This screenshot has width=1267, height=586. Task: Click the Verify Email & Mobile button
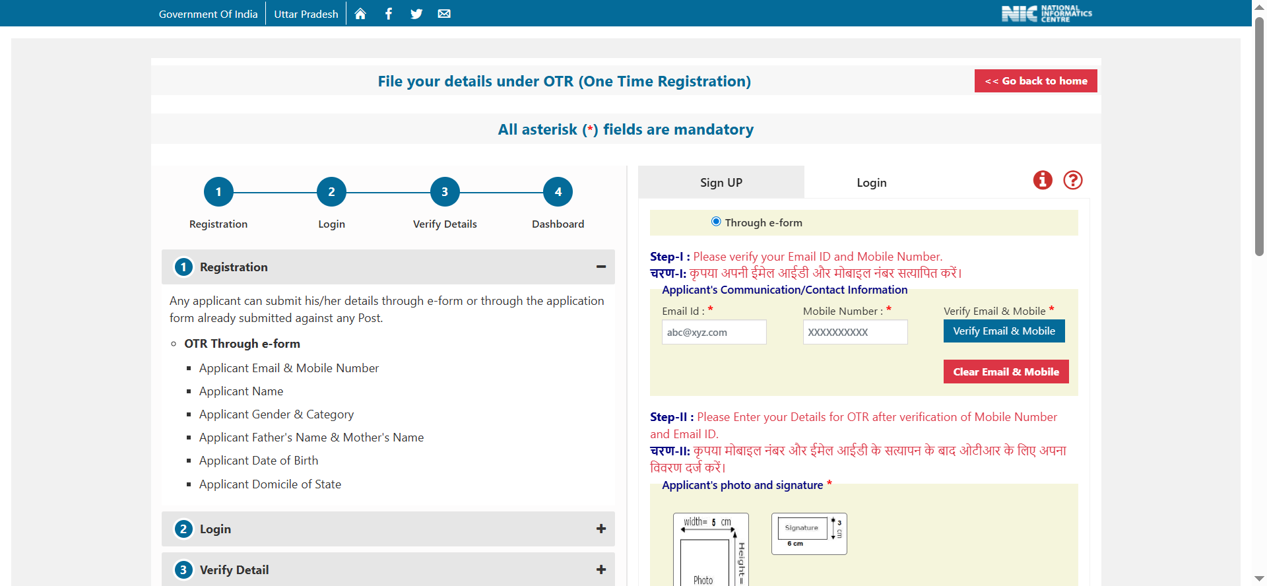pos(1004,331)
